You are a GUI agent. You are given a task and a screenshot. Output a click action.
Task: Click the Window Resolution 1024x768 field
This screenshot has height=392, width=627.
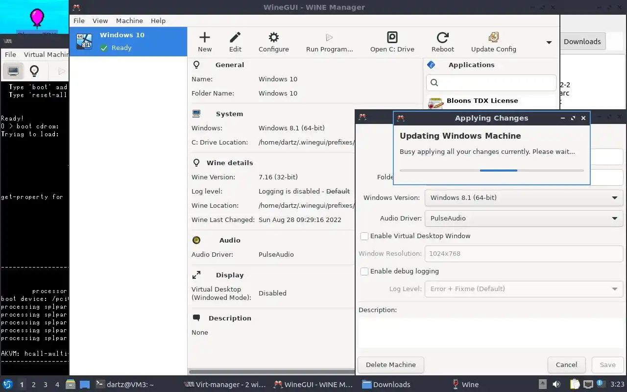tap(524, 254)
